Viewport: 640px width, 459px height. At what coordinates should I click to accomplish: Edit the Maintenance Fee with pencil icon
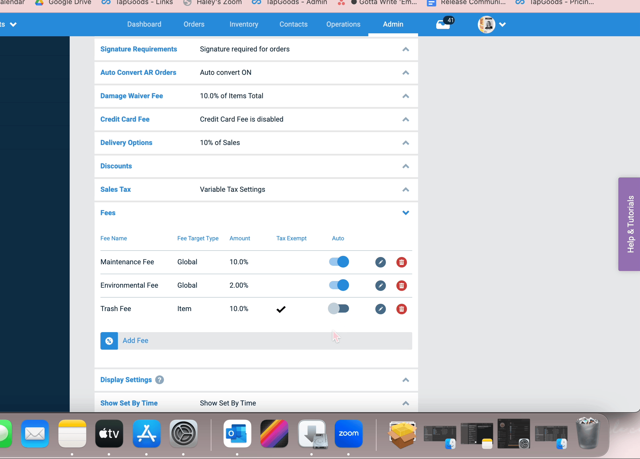pyautogui.click(x=380, y=262)
